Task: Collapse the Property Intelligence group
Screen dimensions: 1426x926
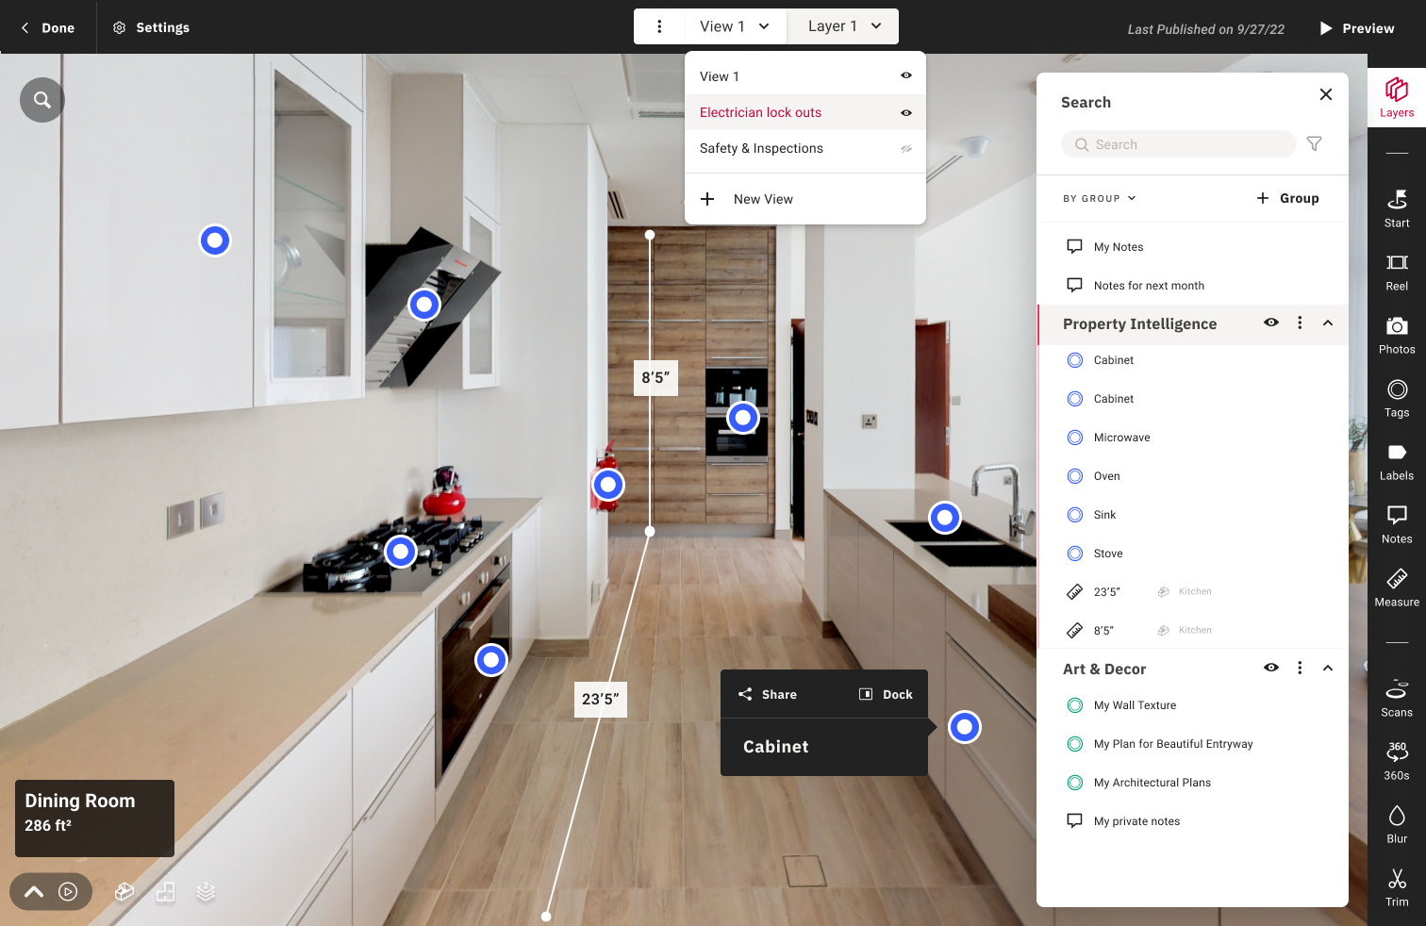Action: pyautogui.click(x=1327, y=322)
